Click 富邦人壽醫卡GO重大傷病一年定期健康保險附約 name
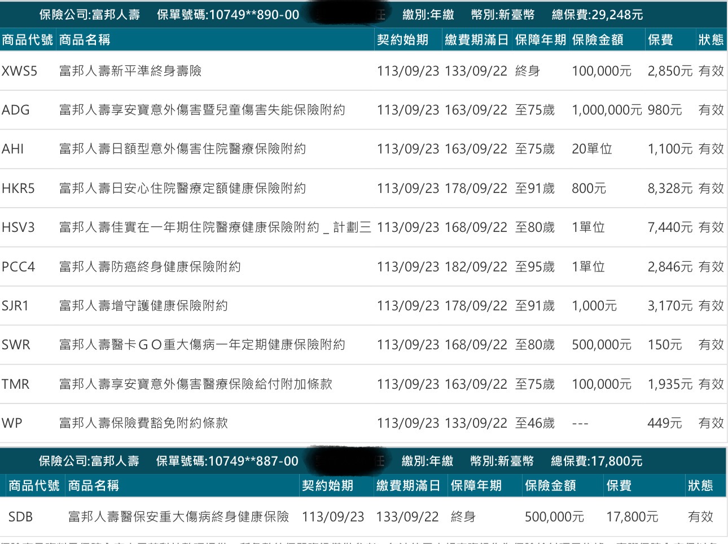The width and height of the screenshot is (728, 544). [202, 345]
